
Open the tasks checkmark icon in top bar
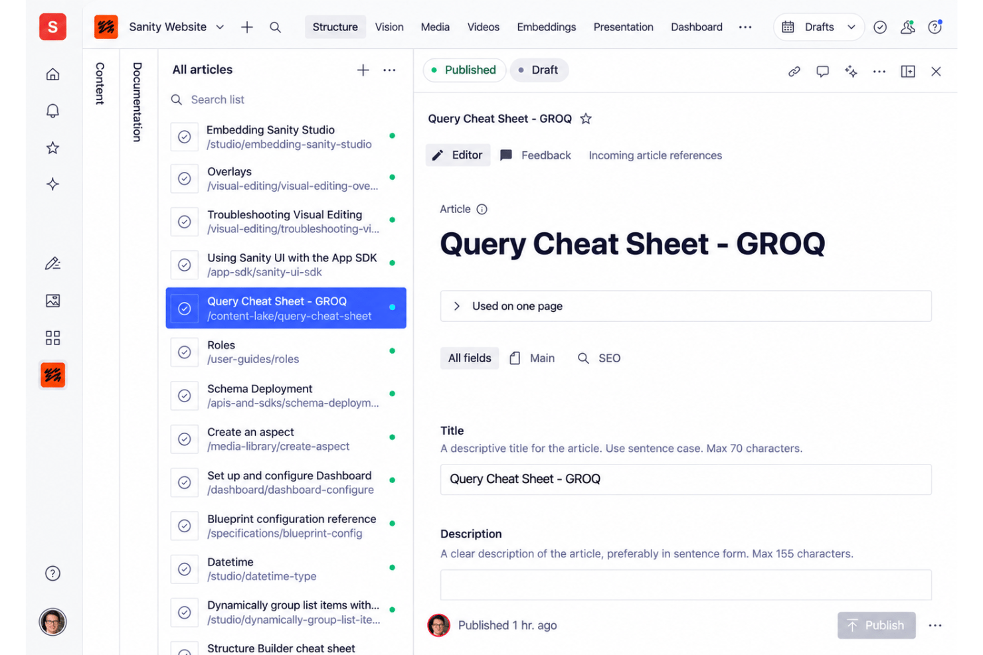point(880,27)
